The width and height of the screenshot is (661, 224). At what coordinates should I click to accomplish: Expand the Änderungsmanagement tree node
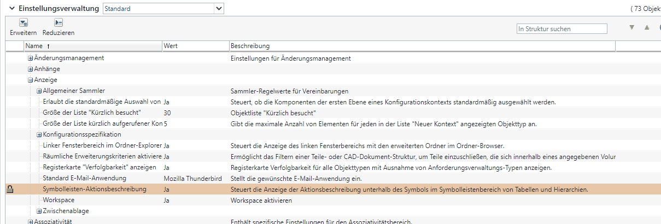click(31, 58)
